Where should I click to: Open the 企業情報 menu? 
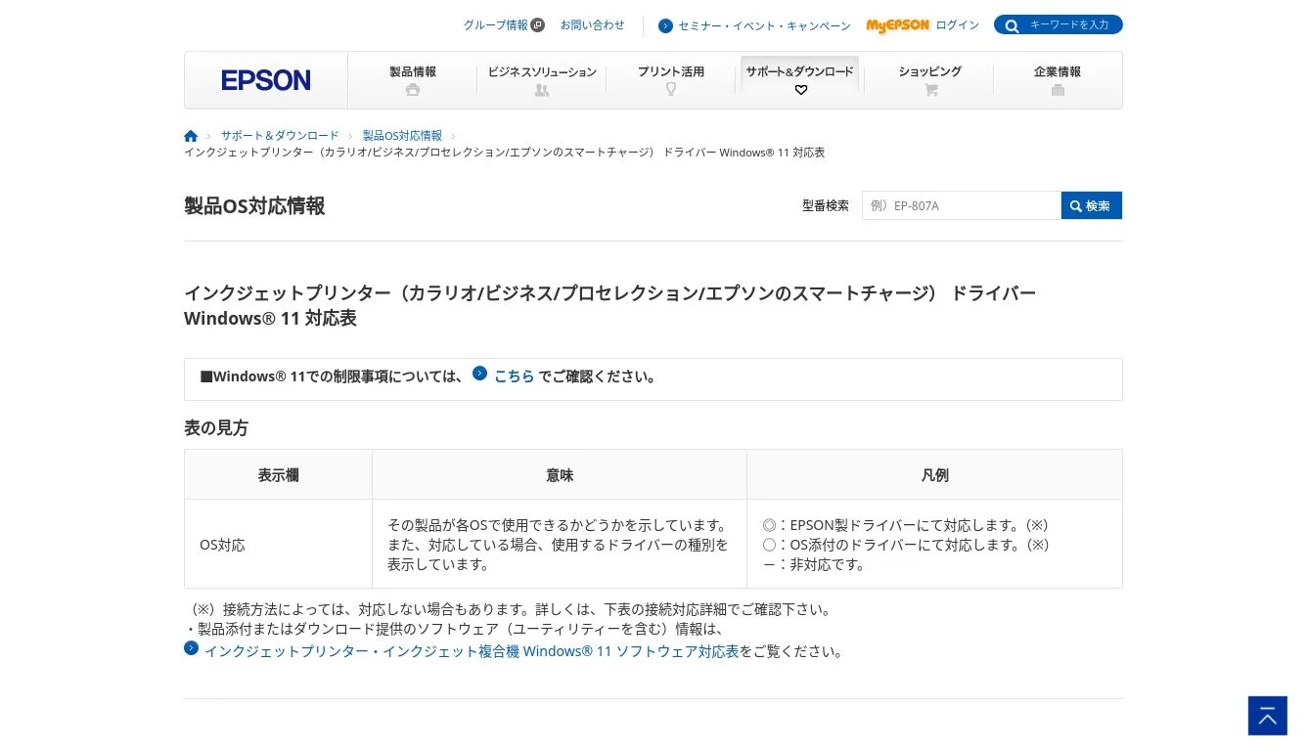1058,80
